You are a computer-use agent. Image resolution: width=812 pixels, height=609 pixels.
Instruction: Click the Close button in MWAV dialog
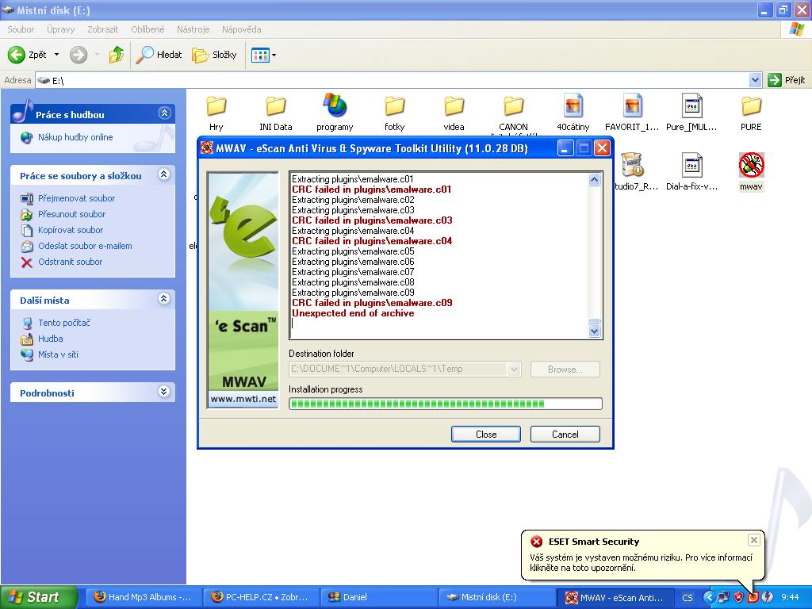[486, 435]
